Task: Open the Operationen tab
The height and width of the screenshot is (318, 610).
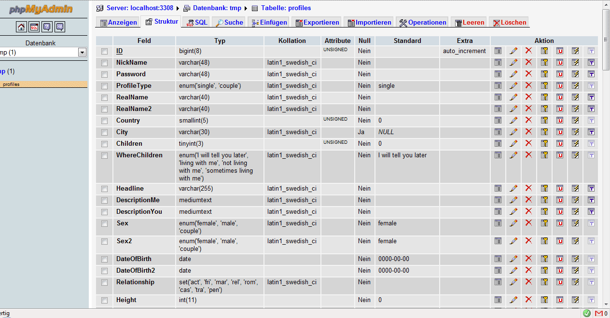Action: point(423,22)
